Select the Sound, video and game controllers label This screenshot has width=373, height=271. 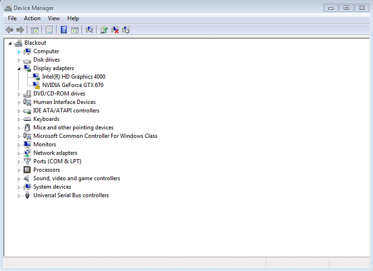(77, 179)
